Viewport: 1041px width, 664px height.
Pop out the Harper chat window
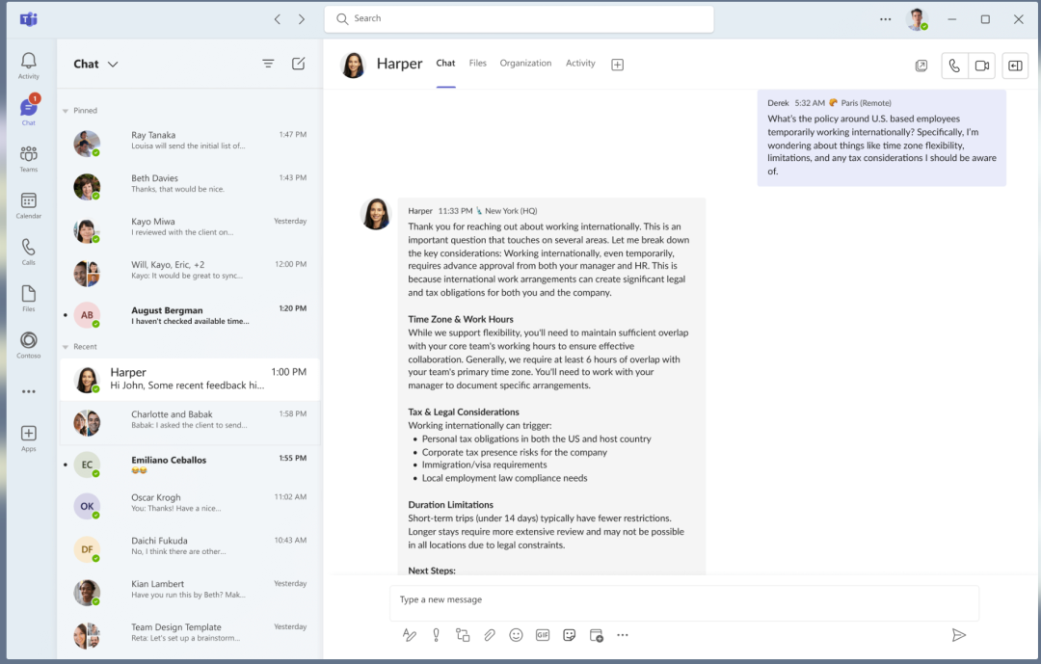[921, 66]
